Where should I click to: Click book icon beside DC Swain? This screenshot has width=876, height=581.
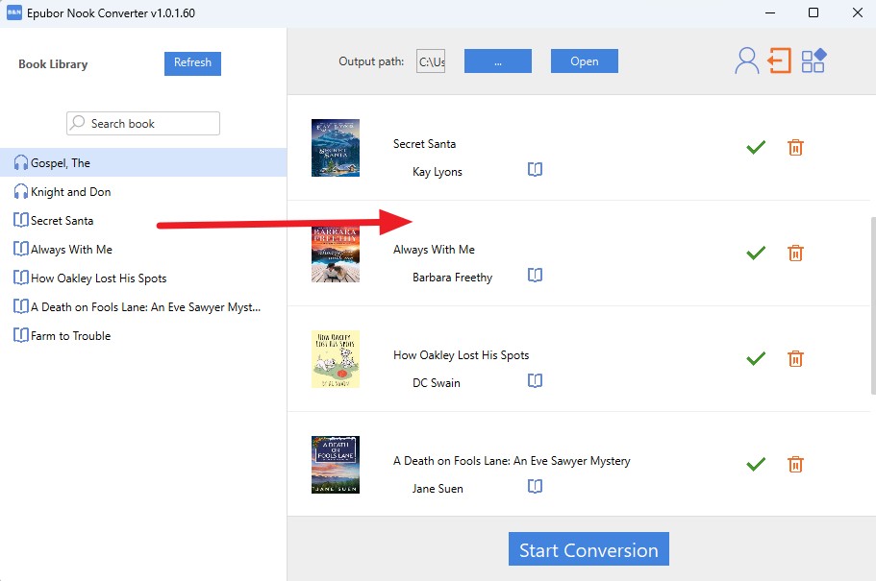click(x=536, y=380)
